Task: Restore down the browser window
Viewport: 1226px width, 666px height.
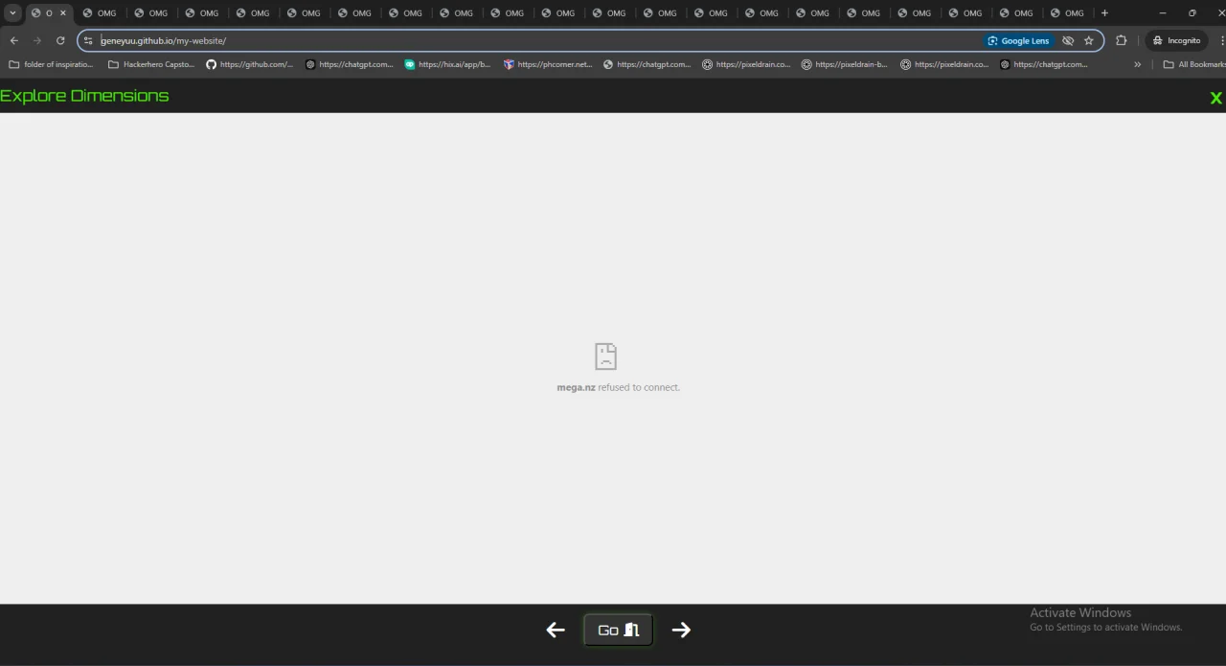Action: (1192, 13)
